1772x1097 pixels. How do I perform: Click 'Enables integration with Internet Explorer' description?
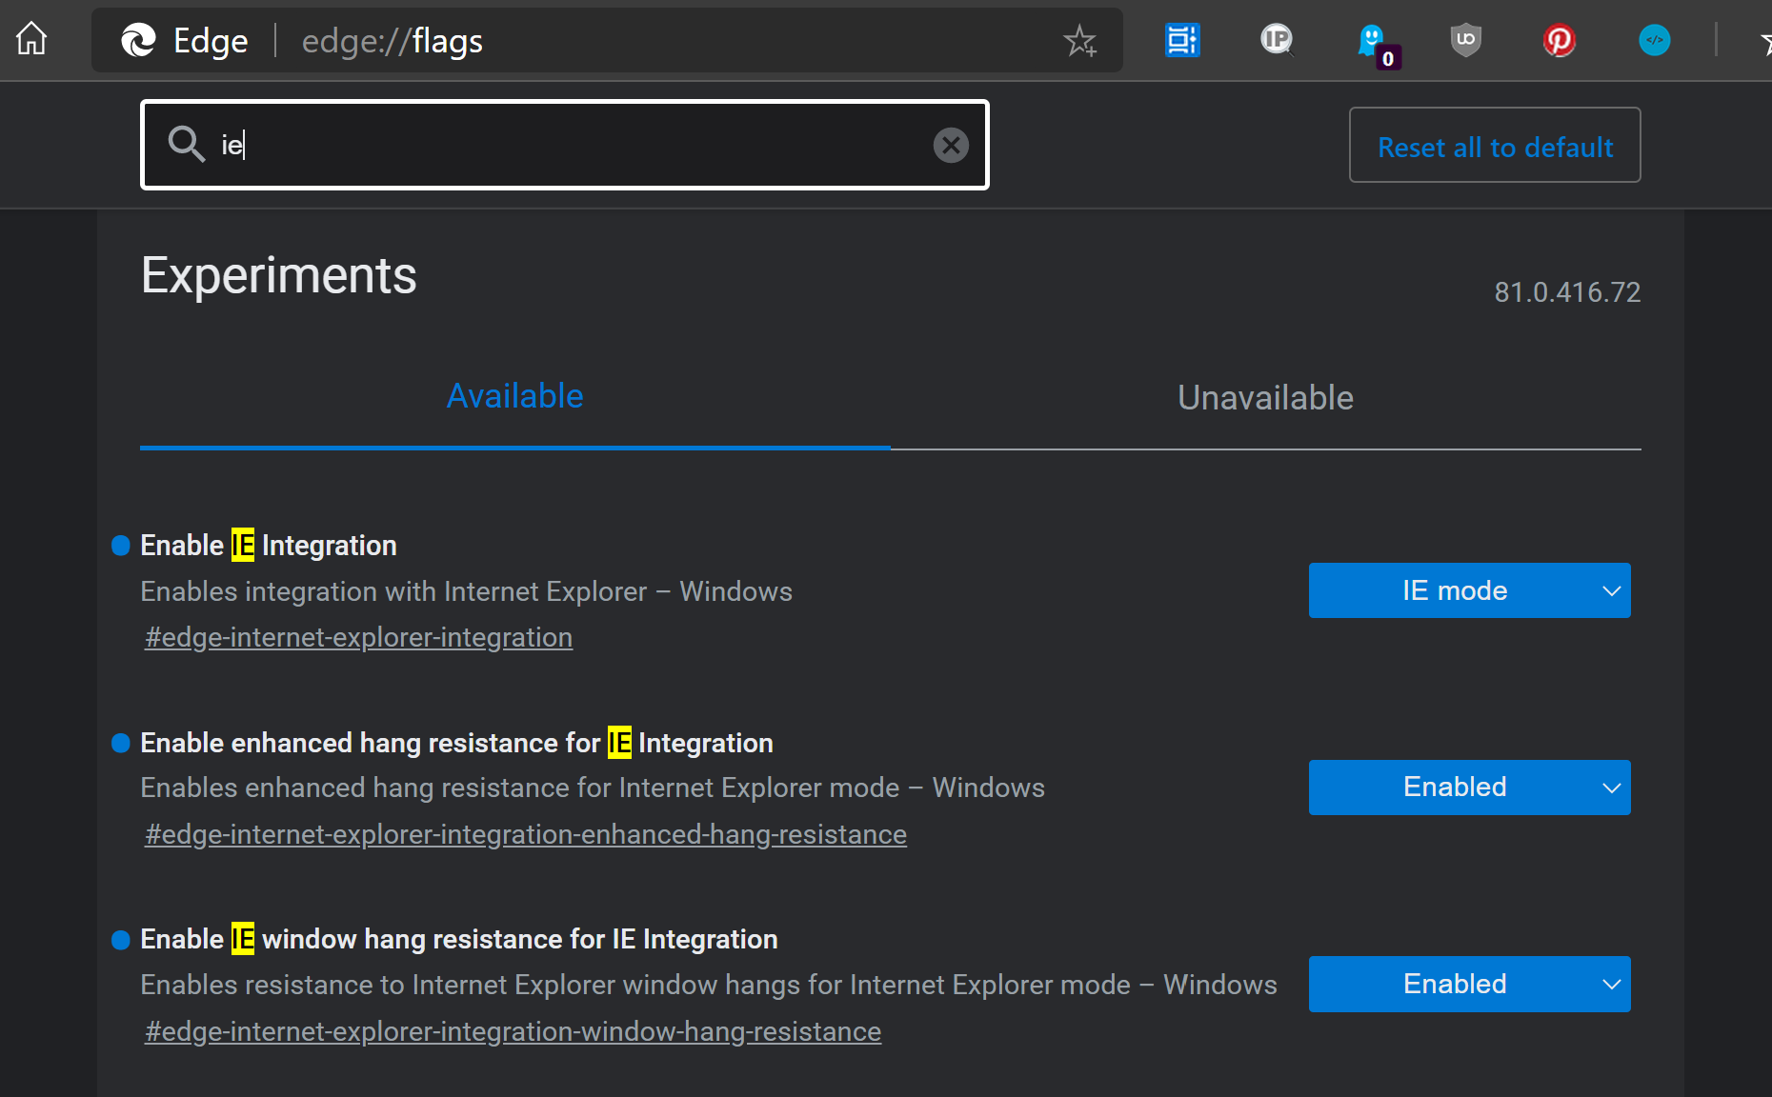466,591
